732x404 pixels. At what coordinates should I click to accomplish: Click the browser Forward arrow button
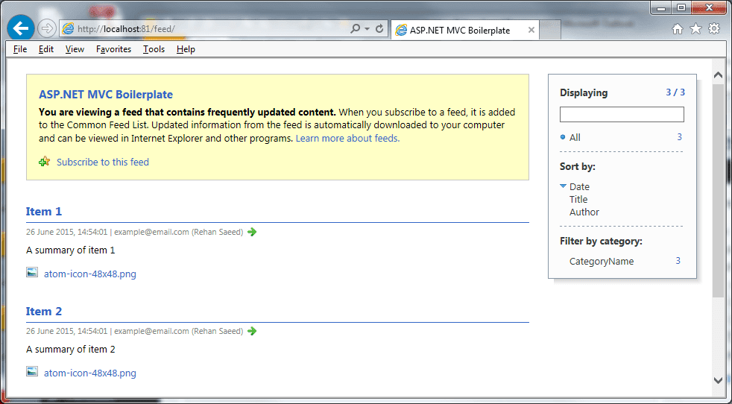[x=46, y=29]
